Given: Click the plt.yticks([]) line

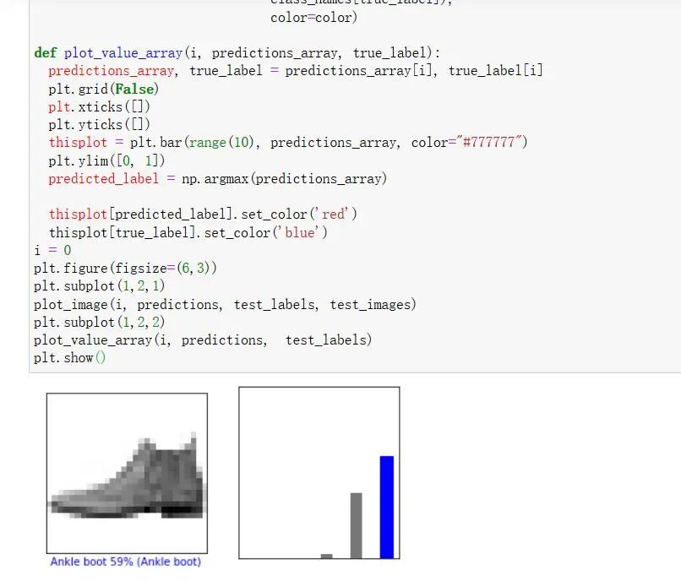Looking at the screenshot, I should tap(99, 124).
